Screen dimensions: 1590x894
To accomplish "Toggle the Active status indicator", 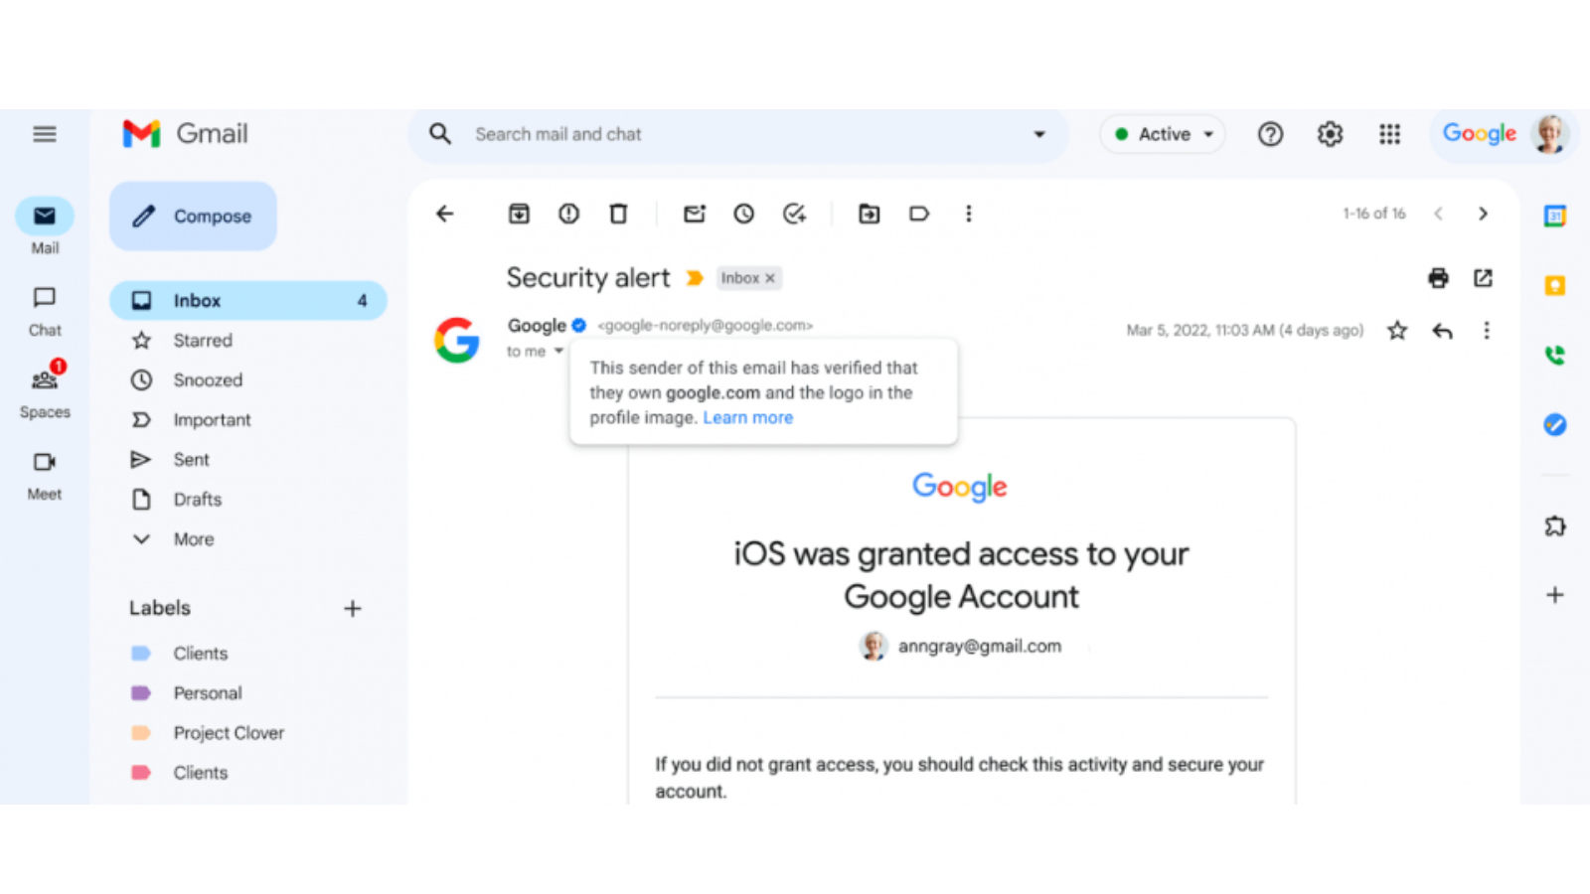I will [x=1162, y=134].
